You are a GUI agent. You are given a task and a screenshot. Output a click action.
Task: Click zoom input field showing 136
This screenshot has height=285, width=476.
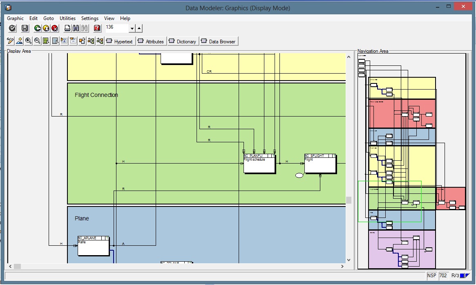click(116, 28)
